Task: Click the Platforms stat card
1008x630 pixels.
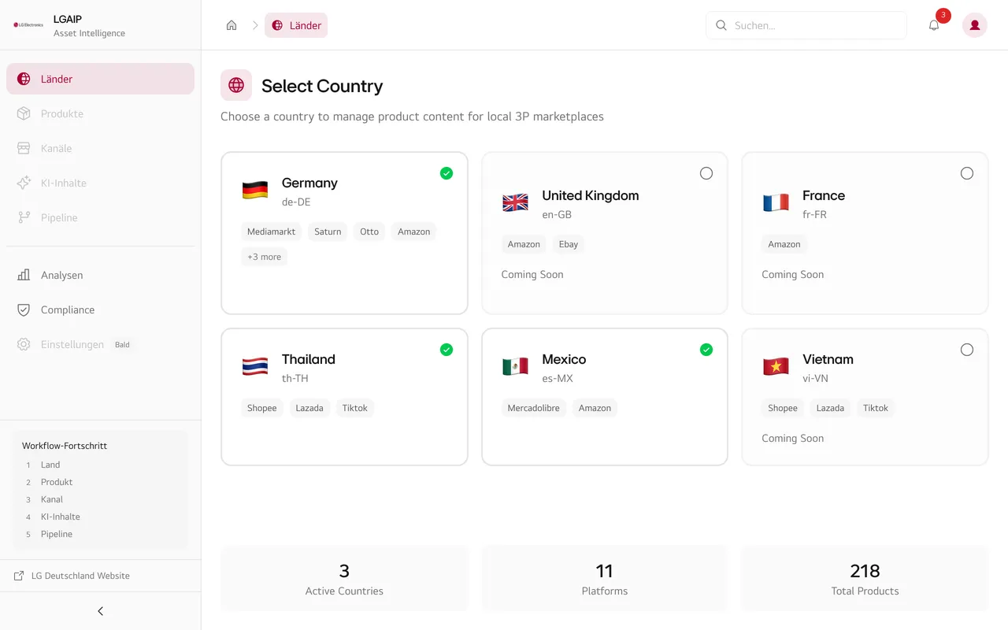Action: coord(604,578)
